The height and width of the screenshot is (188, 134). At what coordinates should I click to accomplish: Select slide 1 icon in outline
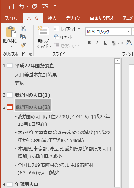point(9,66)
